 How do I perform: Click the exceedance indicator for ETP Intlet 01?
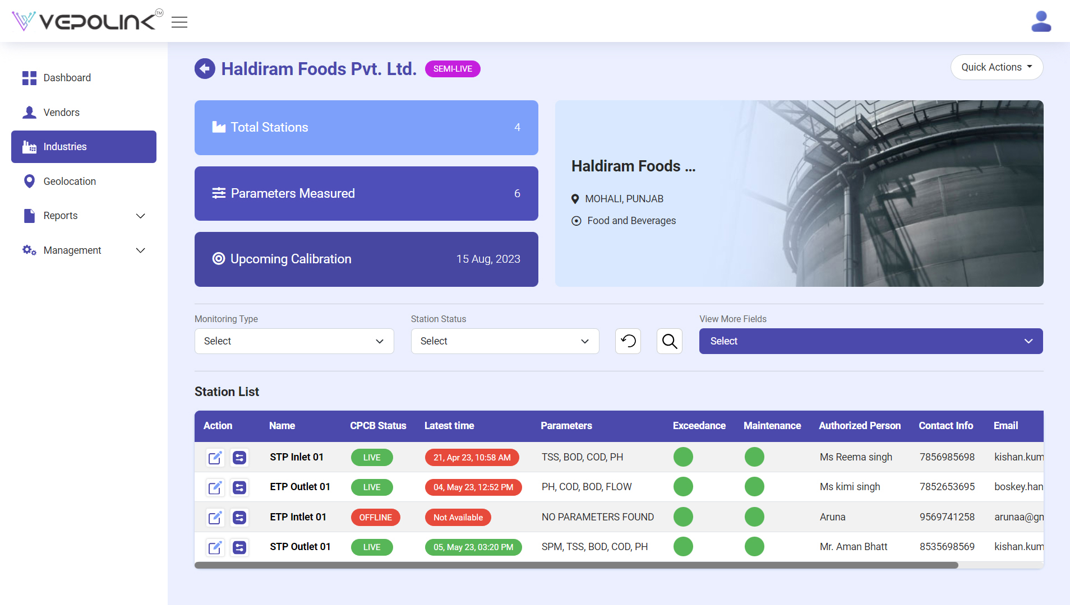click(683, 517)
